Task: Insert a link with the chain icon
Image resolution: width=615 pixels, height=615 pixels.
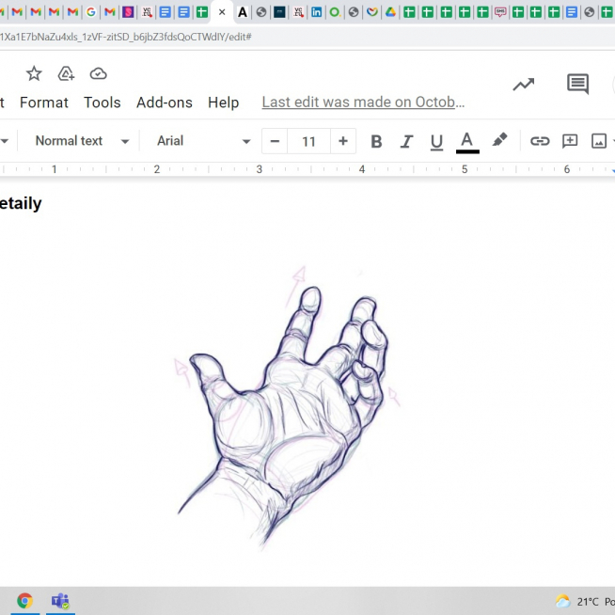Action: (x=540, y=141)
